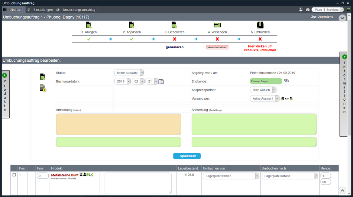
Task: Click the binoculars icon beside Endkunde
Action: coord(286,81)
